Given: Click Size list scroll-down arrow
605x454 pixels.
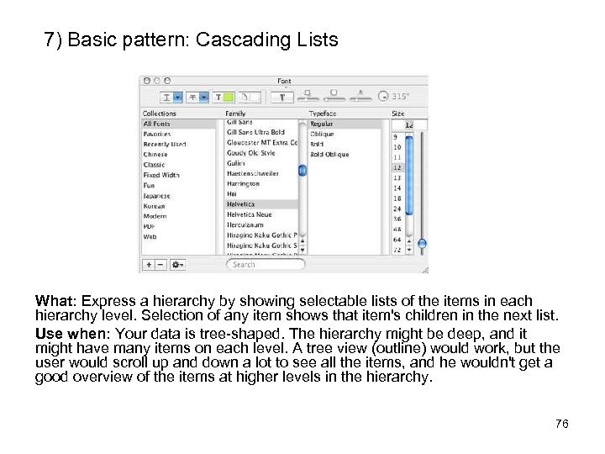Looking at the screenshot, I should click(x=409, y=251).
